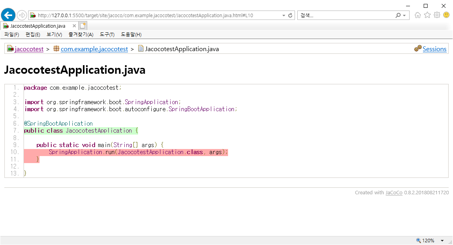This screenshot has height=245, width=453.
Task: Open the 도움말(H) menu
Action: click(131, 35)
